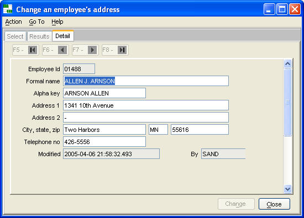
Task: Click the F7 next record arrow icon
Action: 92,50
